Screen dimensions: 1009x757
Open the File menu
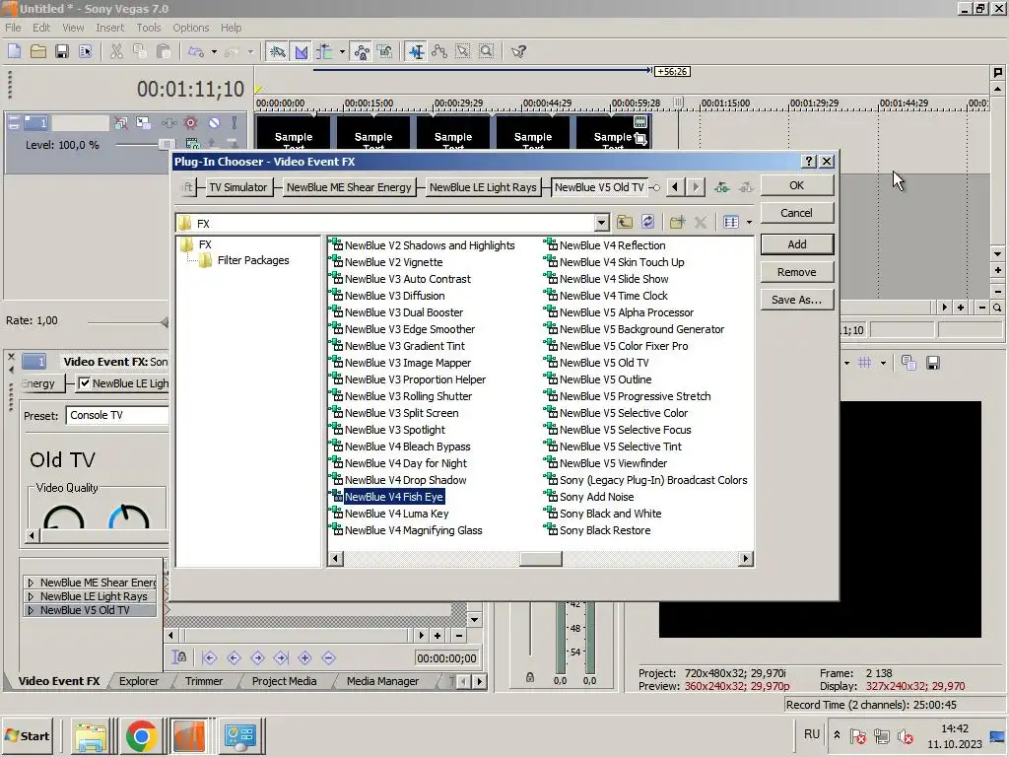tap(13, 28)
